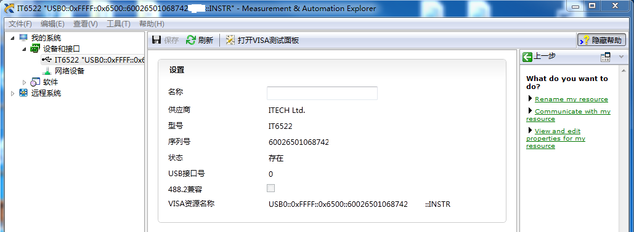Viewport: 634px width, 232px height.
Task: Open the Tools (工具) menu
Action: tap(118, 24)
